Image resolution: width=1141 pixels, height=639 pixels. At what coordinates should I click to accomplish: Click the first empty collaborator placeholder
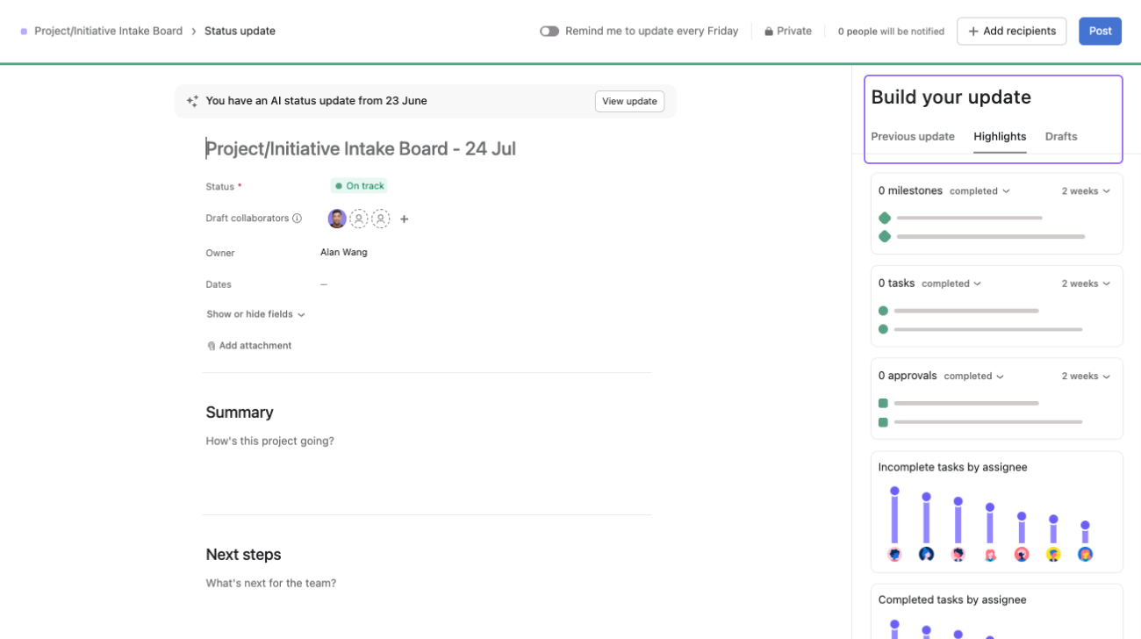(359, 219)
